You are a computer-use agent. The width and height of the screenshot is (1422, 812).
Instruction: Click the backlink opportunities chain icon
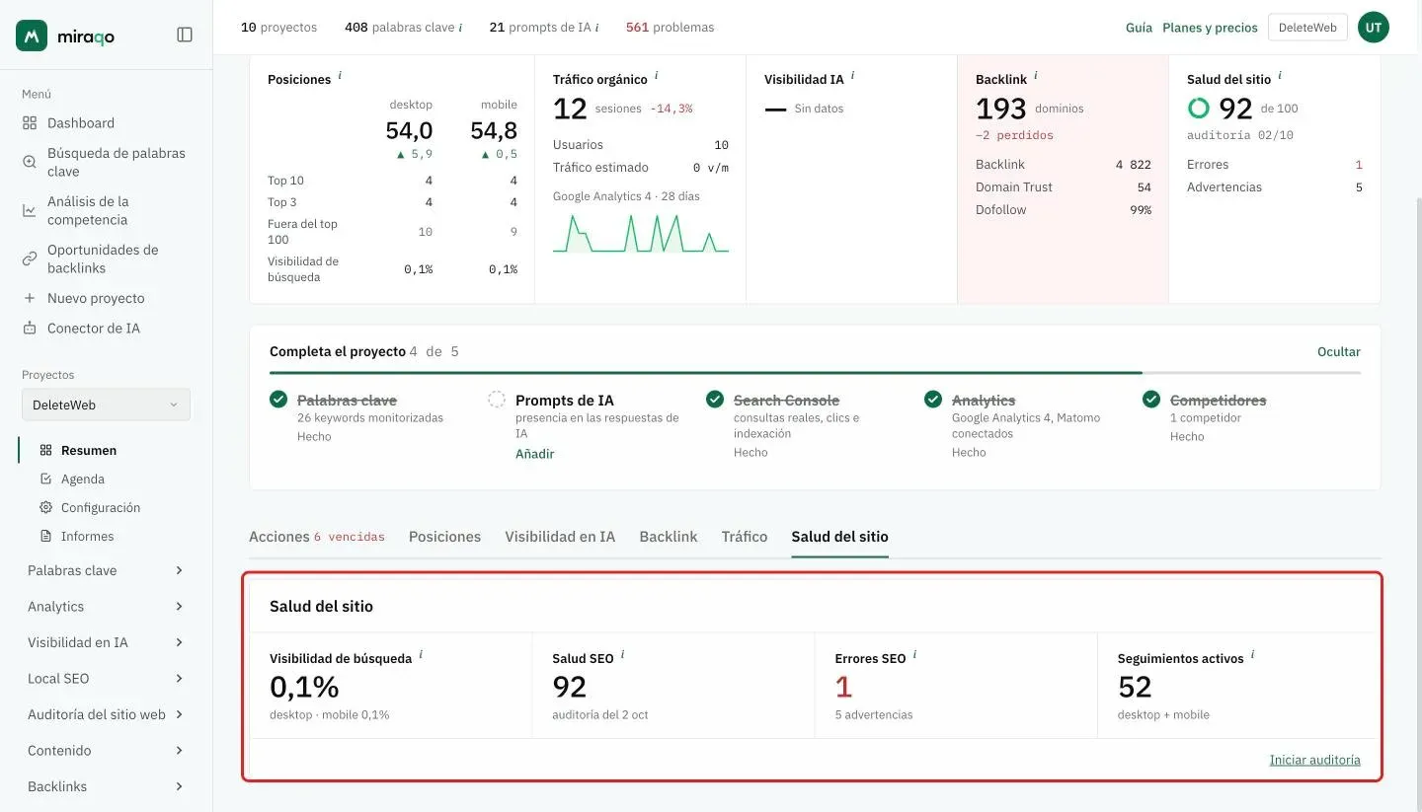tap(30, 258)
